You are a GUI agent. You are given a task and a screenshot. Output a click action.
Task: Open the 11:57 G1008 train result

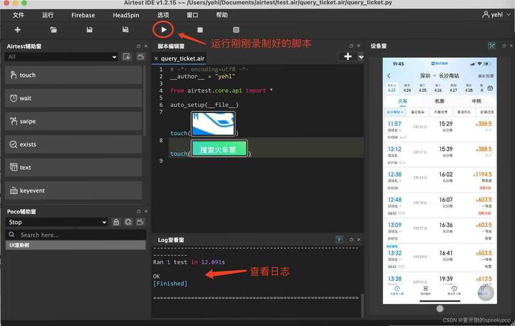[x=440, y=130]
